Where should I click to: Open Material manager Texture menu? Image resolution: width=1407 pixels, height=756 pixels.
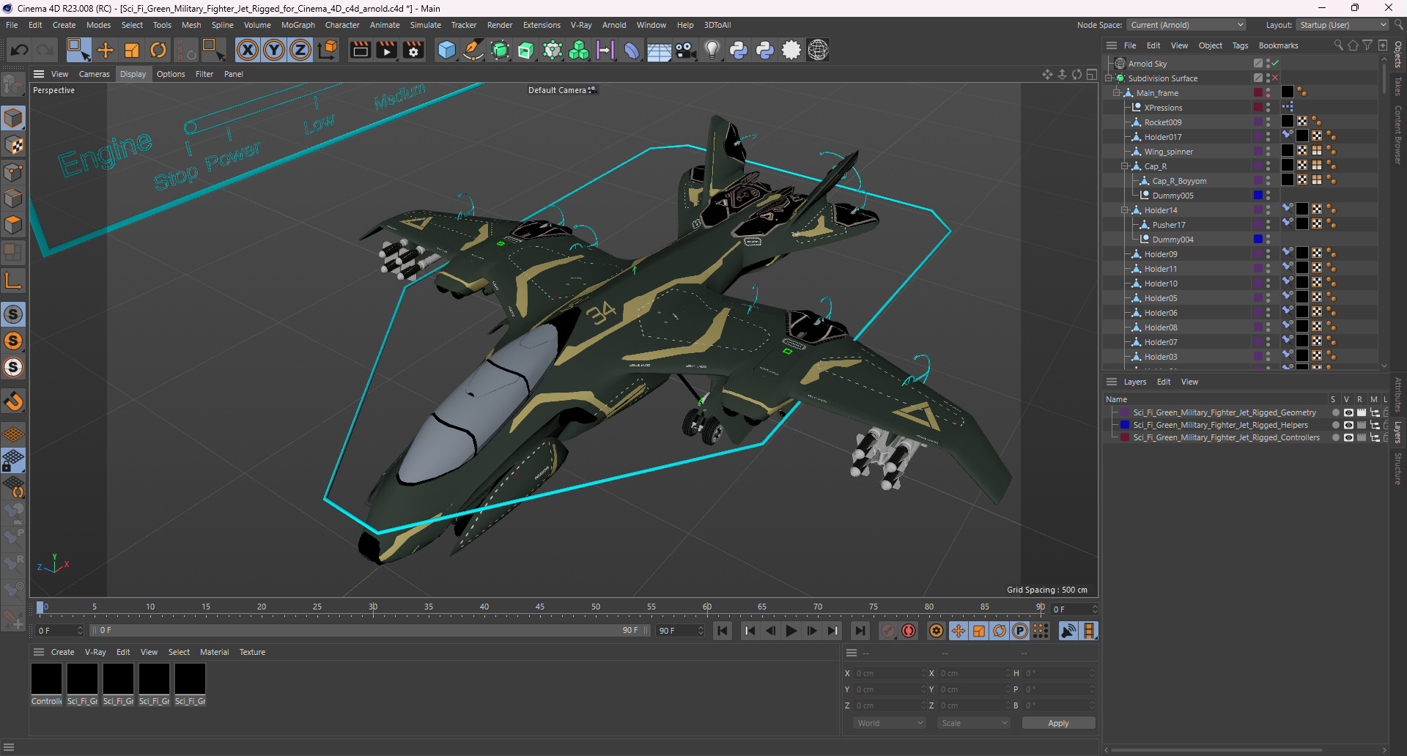click(x=252, y=652)
